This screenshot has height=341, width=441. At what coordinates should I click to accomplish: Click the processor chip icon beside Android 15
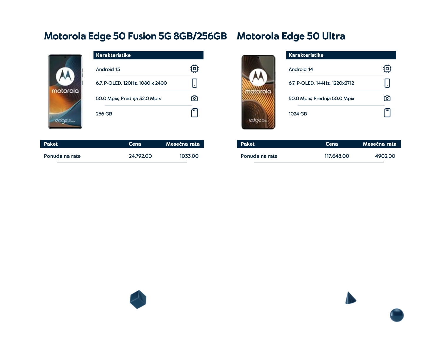(x=194, y=69)
